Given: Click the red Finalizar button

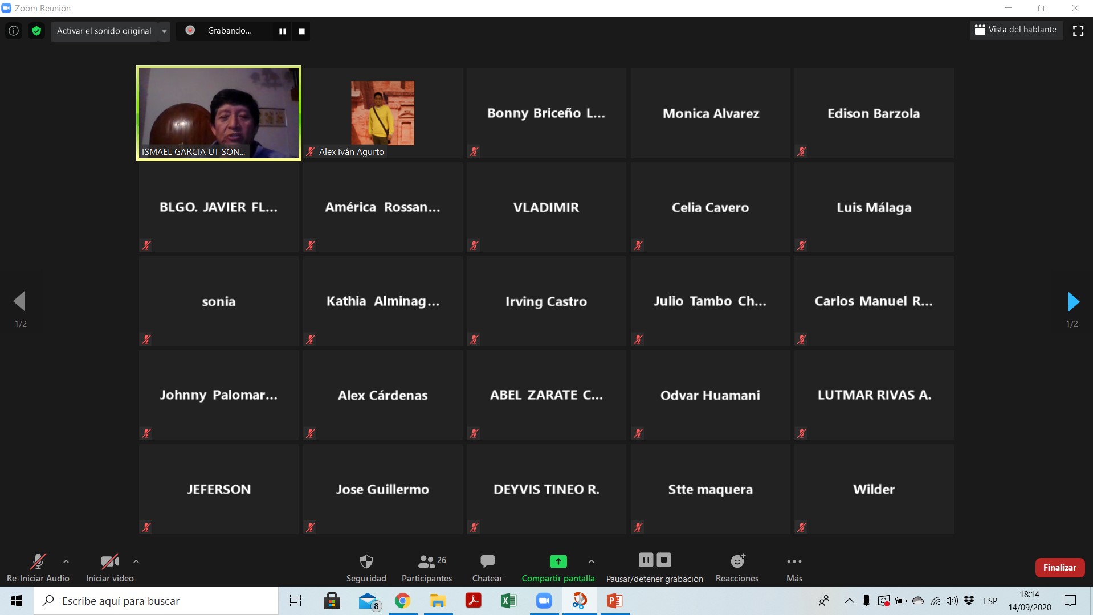Looking at the screenshot, I should 1059,567.
